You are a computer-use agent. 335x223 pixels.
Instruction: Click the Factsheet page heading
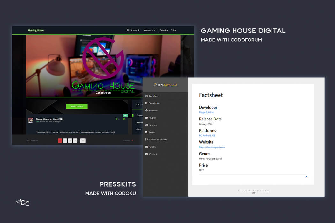pyautogui.click(x=211, y=95)
